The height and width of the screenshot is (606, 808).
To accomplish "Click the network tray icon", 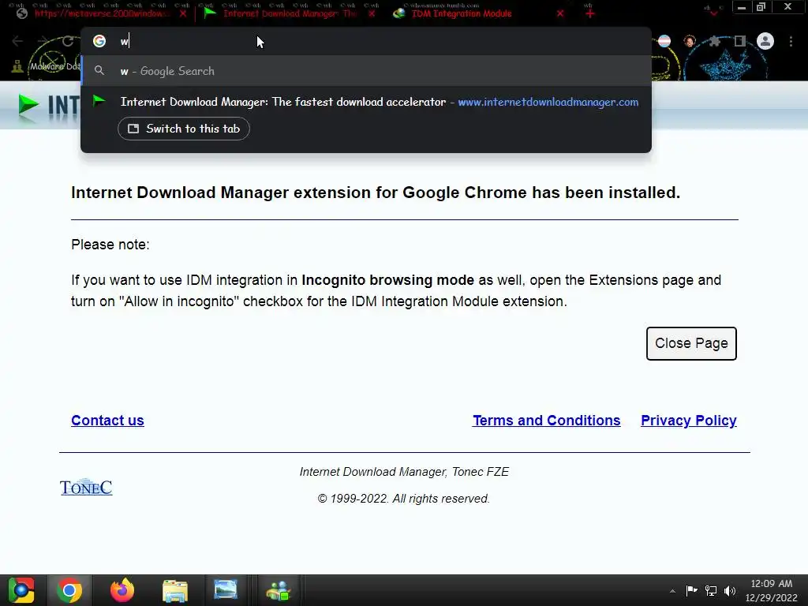I will tap(711, 590).
